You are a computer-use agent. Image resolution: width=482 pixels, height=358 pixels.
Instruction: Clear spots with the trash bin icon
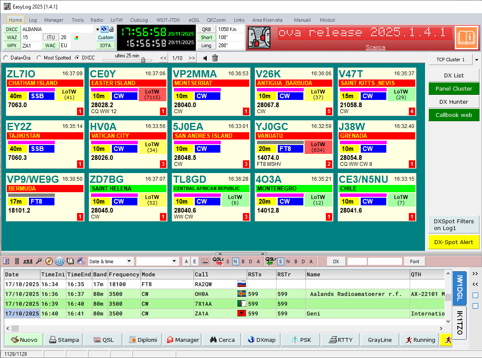[x=215, y=58]
